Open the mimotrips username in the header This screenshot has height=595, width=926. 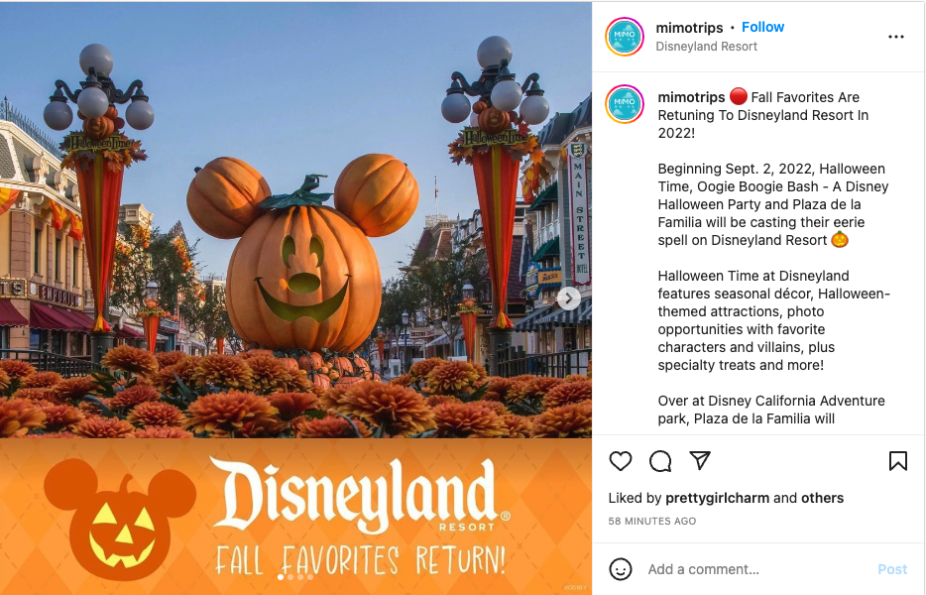[689, 28]
